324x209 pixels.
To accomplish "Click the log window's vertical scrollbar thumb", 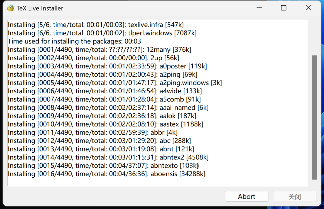I will 314,117.
